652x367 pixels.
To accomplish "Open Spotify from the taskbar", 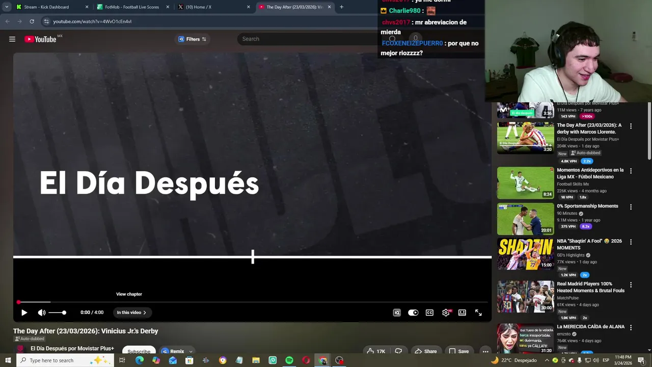I will 289,360.
